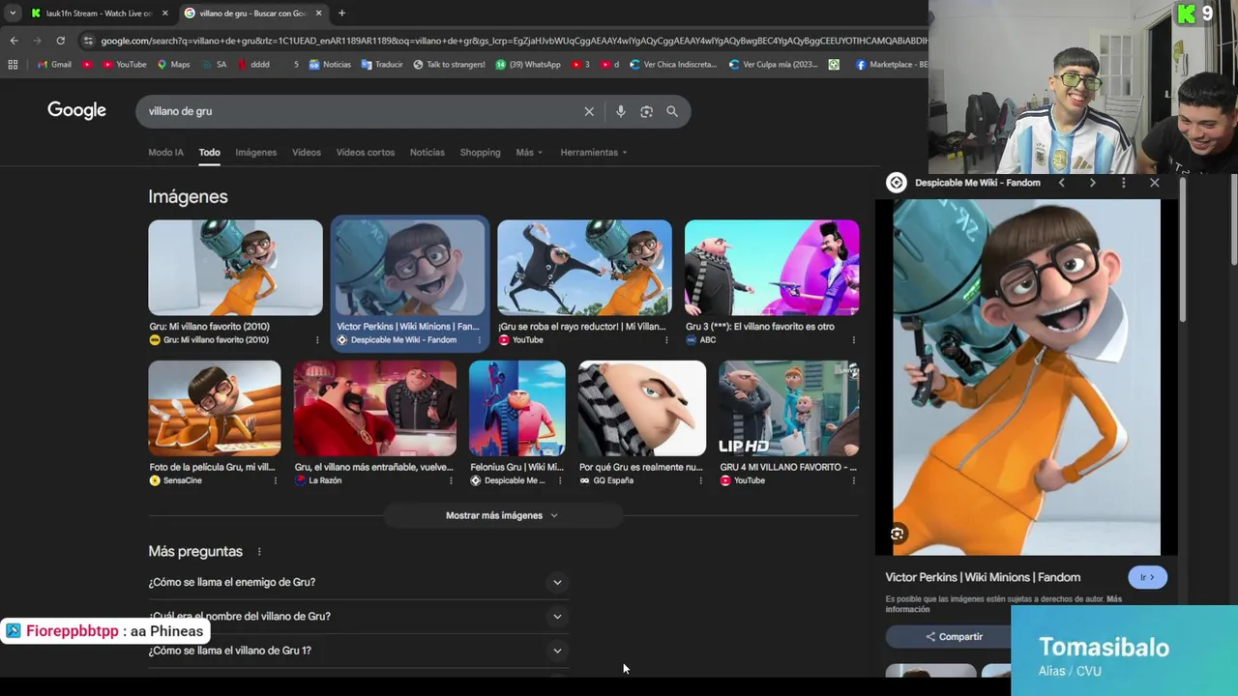Image resolution: width=1238 pixels, height=696 pixels.
Task: Click the Ir button to visit page
Action: point(1147,577)
